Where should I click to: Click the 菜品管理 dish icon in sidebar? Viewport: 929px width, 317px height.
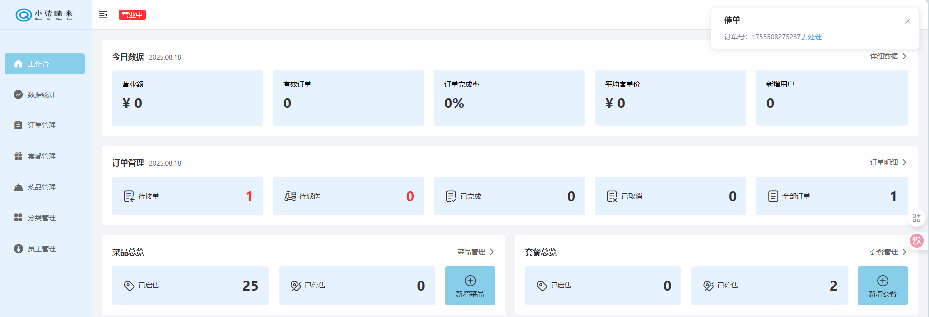[x=18, y=187]
